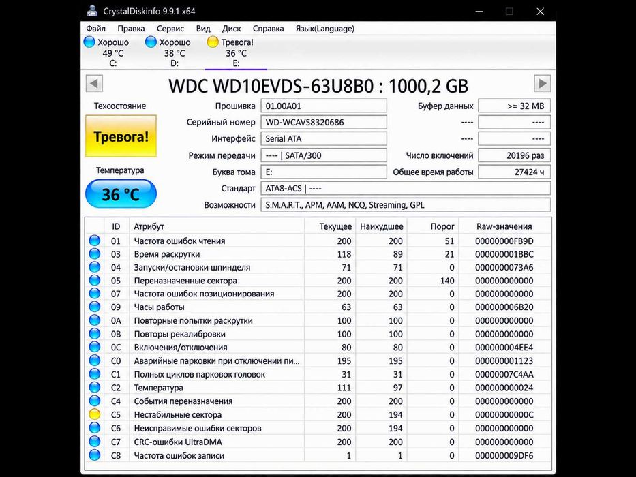This screenshot has width=636, height=477.
Task: Open the Язык(Language) menu
Action: click(325, 29)
